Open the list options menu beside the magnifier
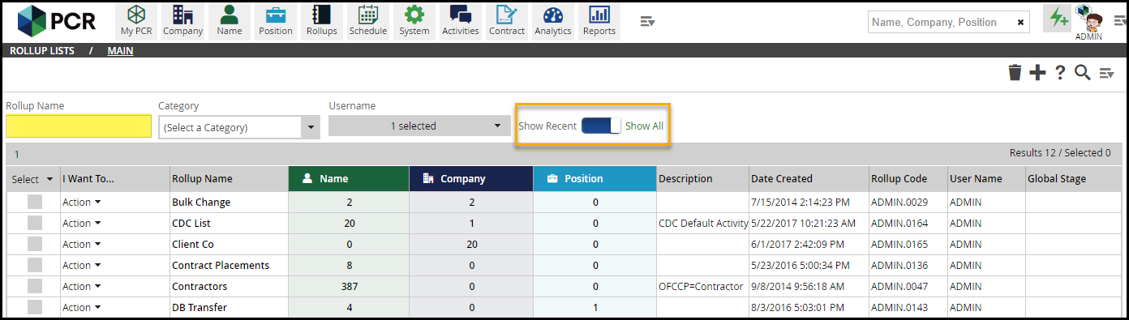1129x320 pixels. (x=1106, y=74)
